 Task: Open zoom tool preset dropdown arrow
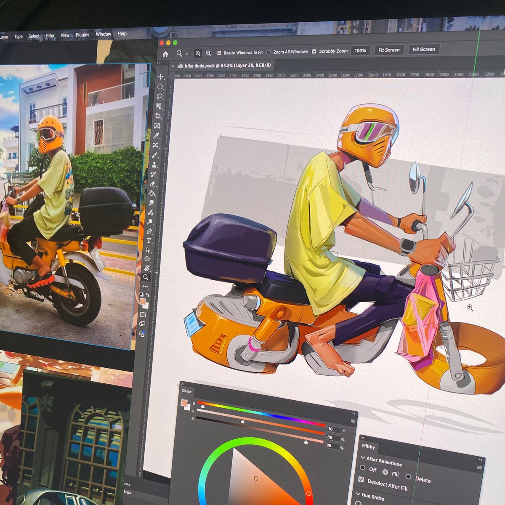[187, 54]
